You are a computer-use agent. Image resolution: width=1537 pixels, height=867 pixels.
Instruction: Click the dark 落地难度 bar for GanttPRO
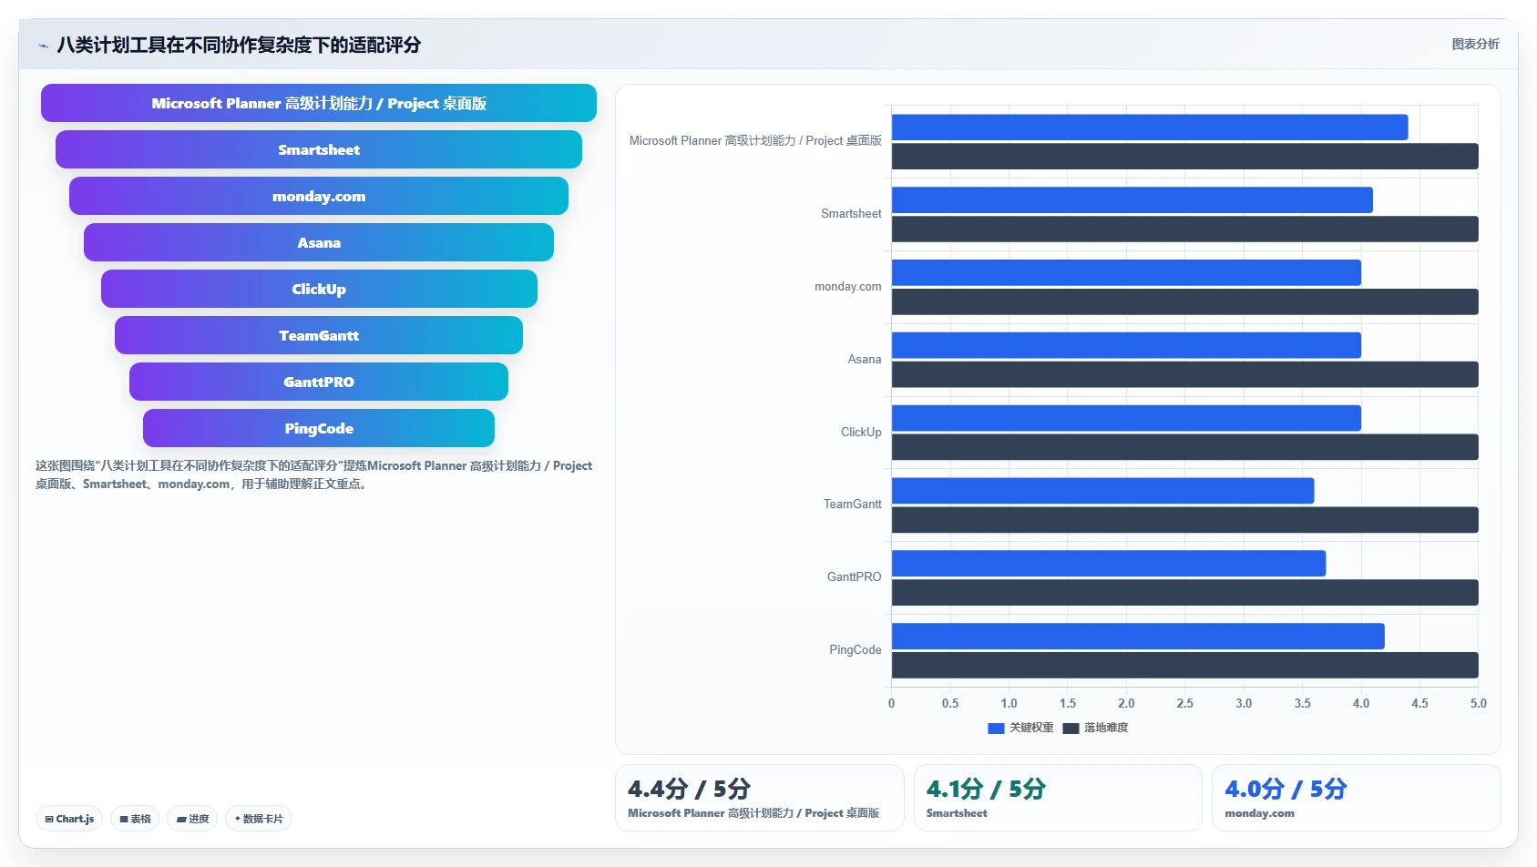pos(1184,593)
